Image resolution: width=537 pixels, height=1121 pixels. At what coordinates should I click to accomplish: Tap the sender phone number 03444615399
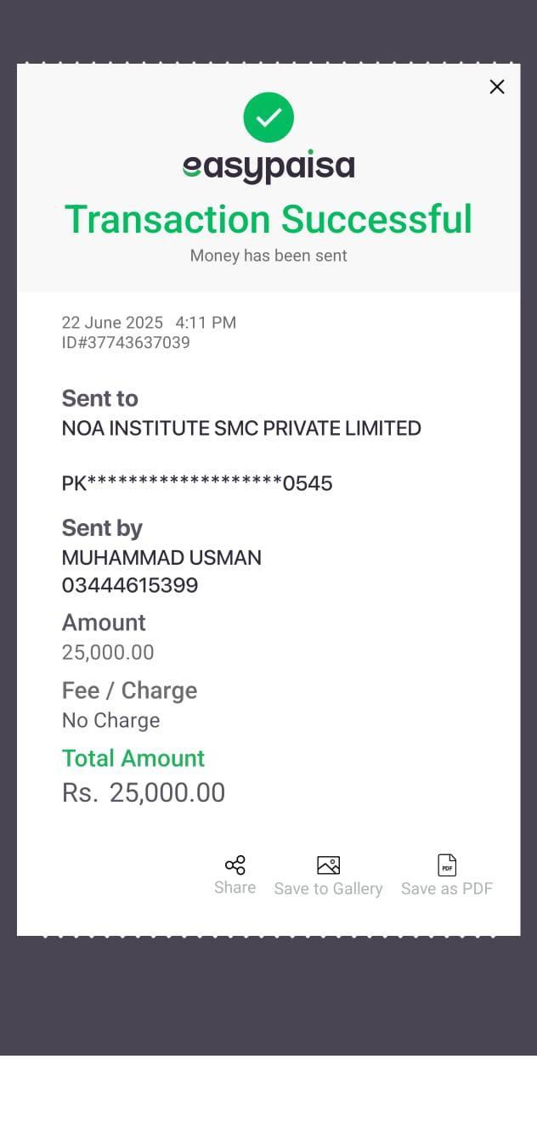[x=130, y=585]
